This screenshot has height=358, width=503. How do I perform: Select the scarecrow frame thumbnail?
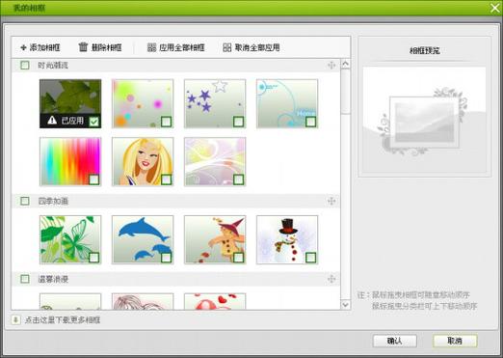(215, 239)
